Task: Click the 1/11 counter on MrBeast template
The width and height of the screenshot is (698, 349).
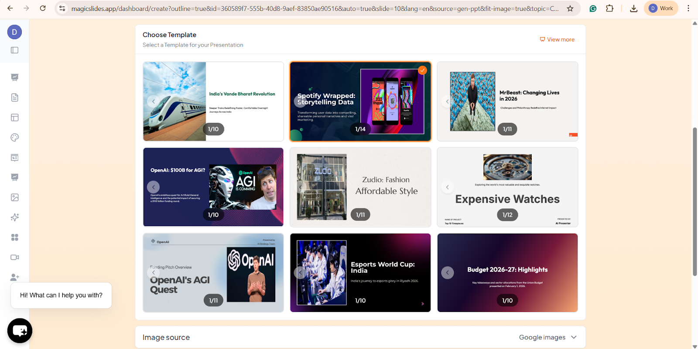Action: click(x=507, y=129)
